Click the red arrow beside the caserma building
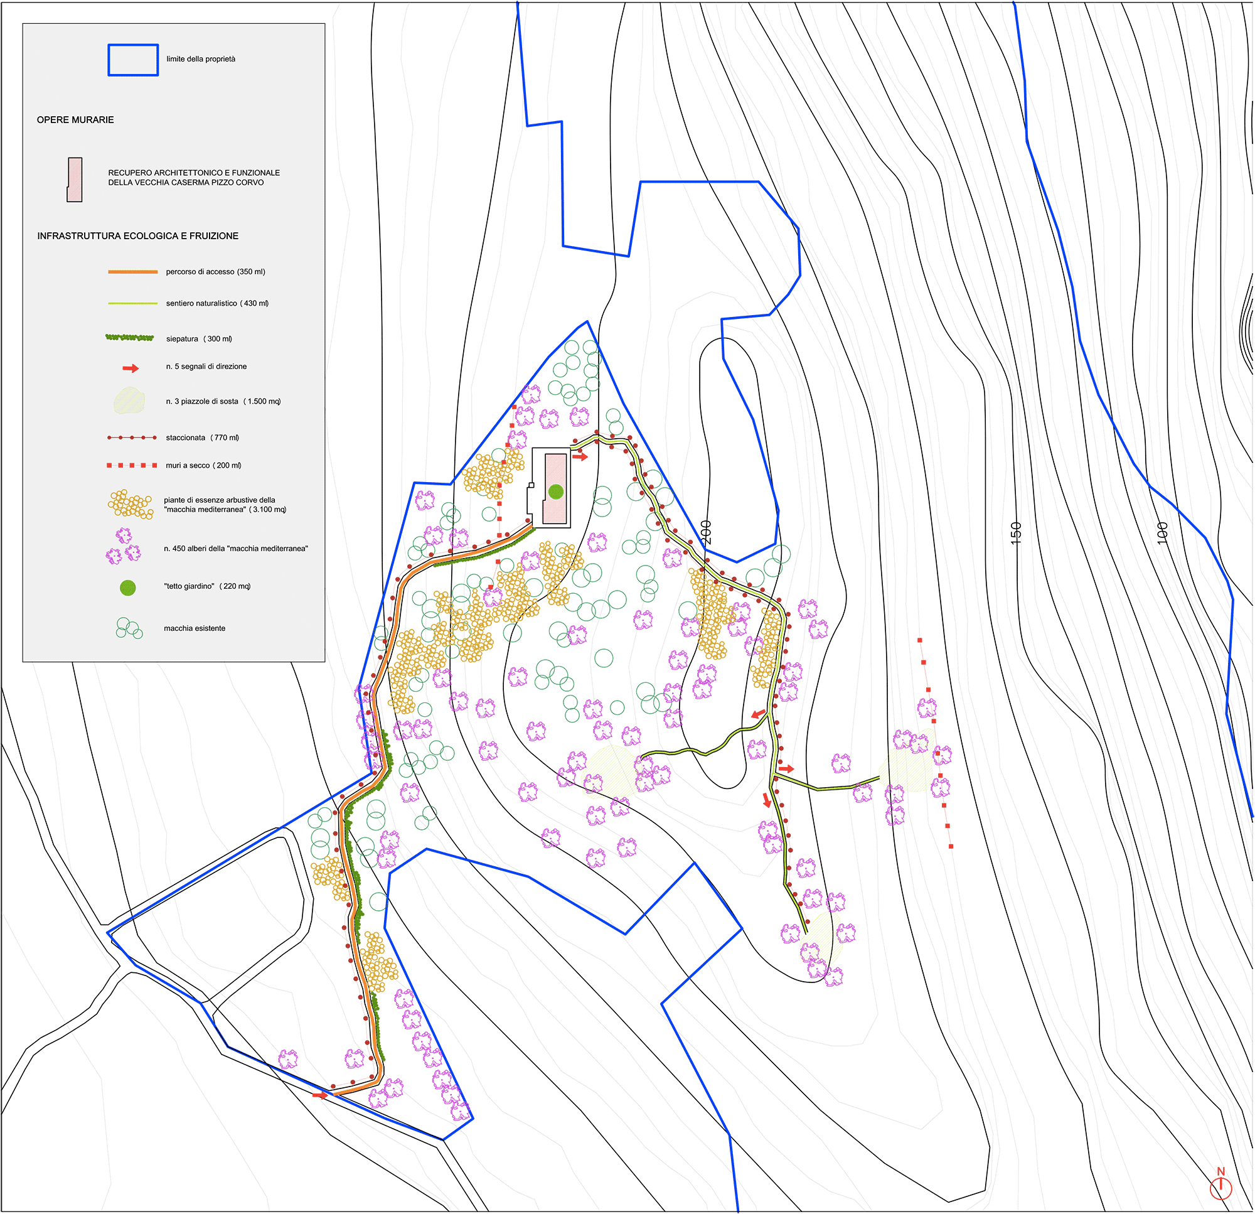Image resolution: width=1255 pixels, height=1214 pixels. [580, 457]
